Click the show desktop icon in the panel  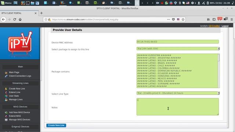[15, 3]
